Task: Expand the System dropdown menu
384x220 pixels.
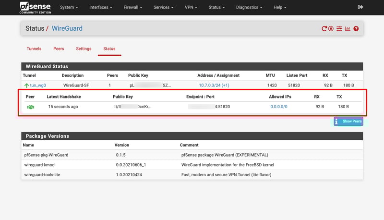Action: (x=69, y=7)
